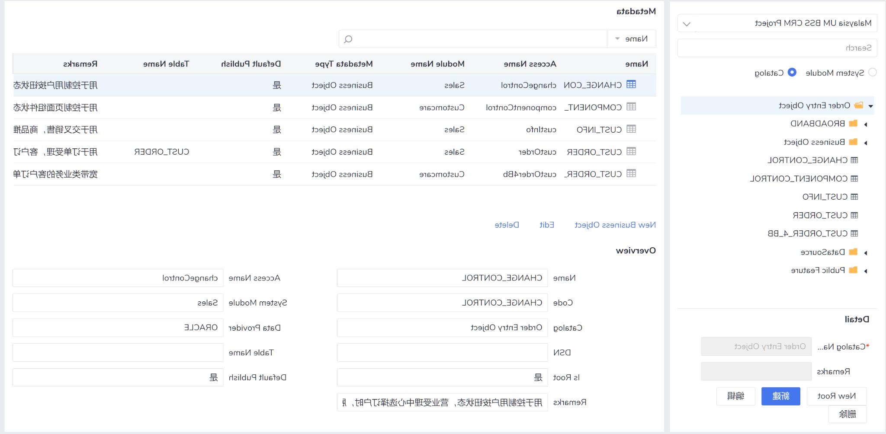Click the table icon of the CUST_ORDER grid row
Image resolution: width=886 pixels, height=434 pixels.
click(x=631, y=152)
